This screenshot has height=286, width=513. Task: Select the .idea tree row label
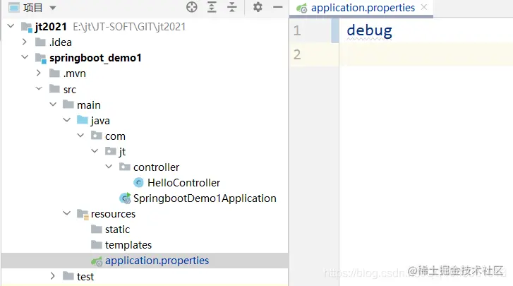pos(61,42)
